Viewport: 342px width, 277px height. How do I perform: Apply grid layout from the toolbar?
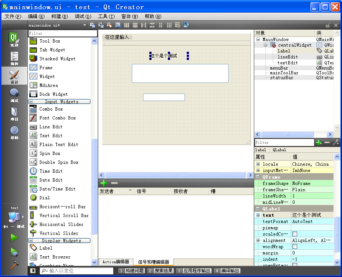[x=169, y=25]
